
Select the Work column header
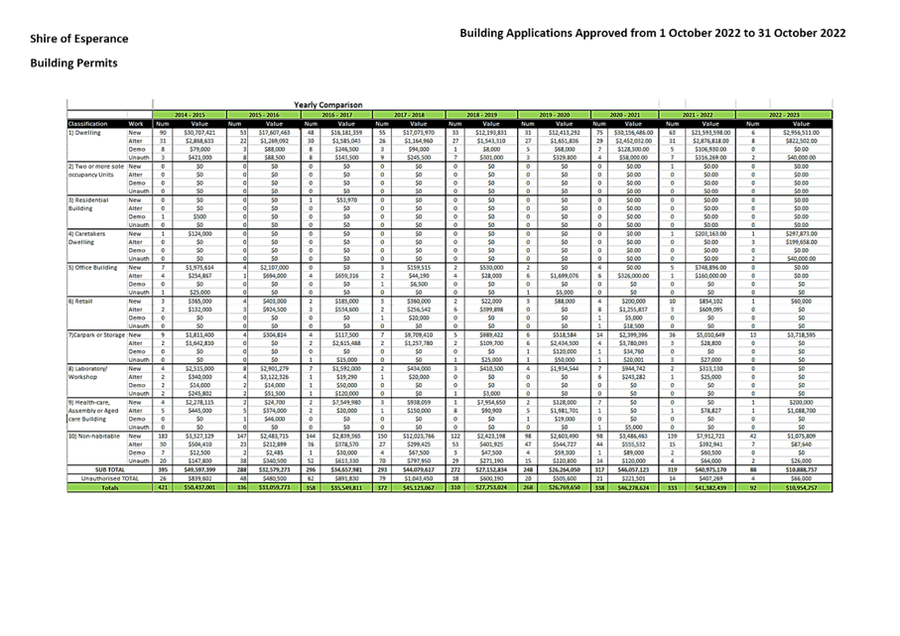point(140,124)
